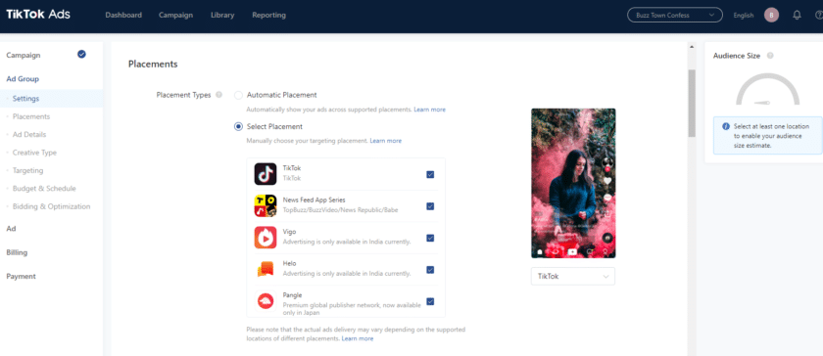Select the Select Placement radio button

pos(239,126)
